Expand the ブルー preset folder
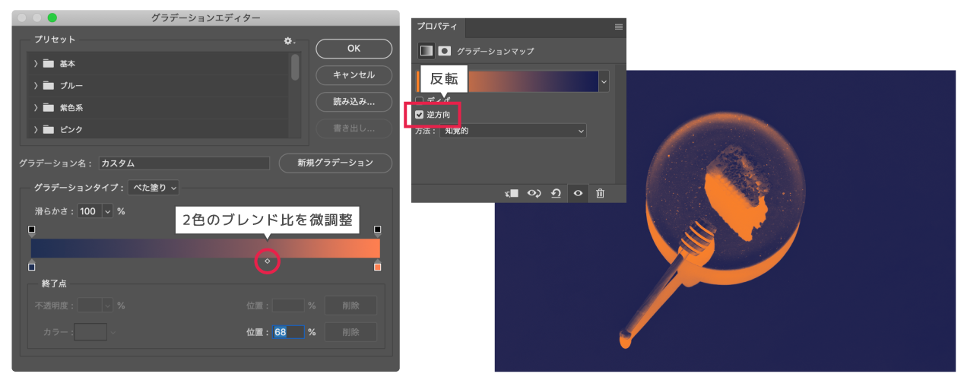Screen dimensions: 964x380 pos(36,86)
